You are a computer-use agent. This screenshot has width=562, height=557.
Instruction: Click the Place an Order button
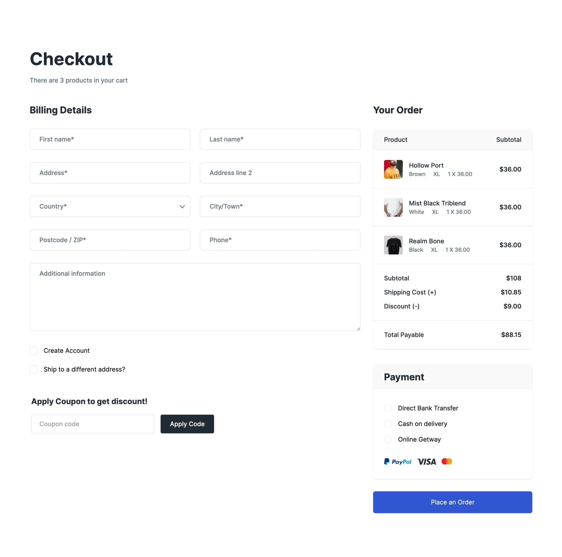[452, 502]
